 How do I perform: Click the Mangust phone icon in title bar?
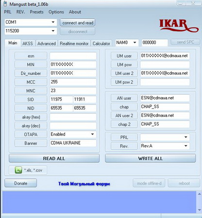coord(5,3)
